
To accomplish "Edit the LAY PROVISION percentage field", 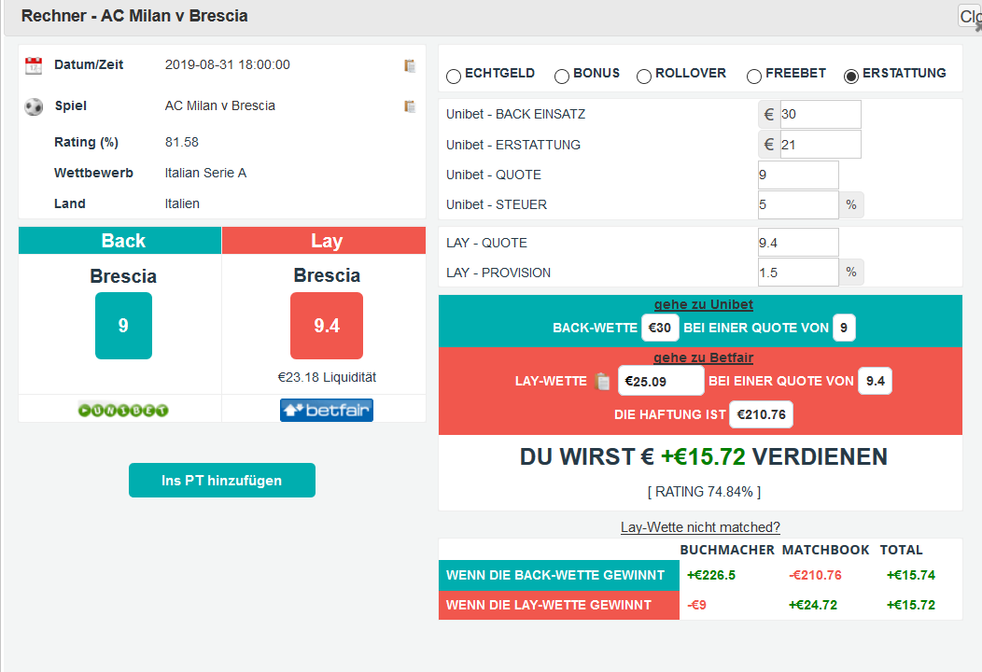I will tap(798, 273).
